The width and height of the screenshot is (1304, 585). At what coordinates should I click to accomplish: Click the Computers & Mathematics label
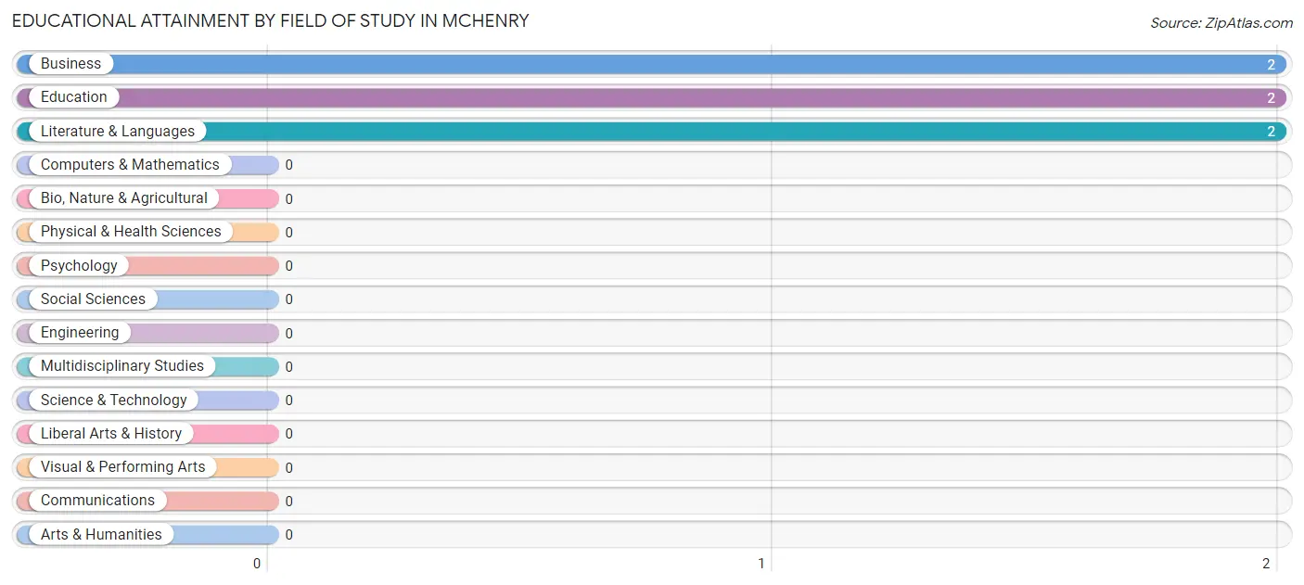[x=130, y=165]
